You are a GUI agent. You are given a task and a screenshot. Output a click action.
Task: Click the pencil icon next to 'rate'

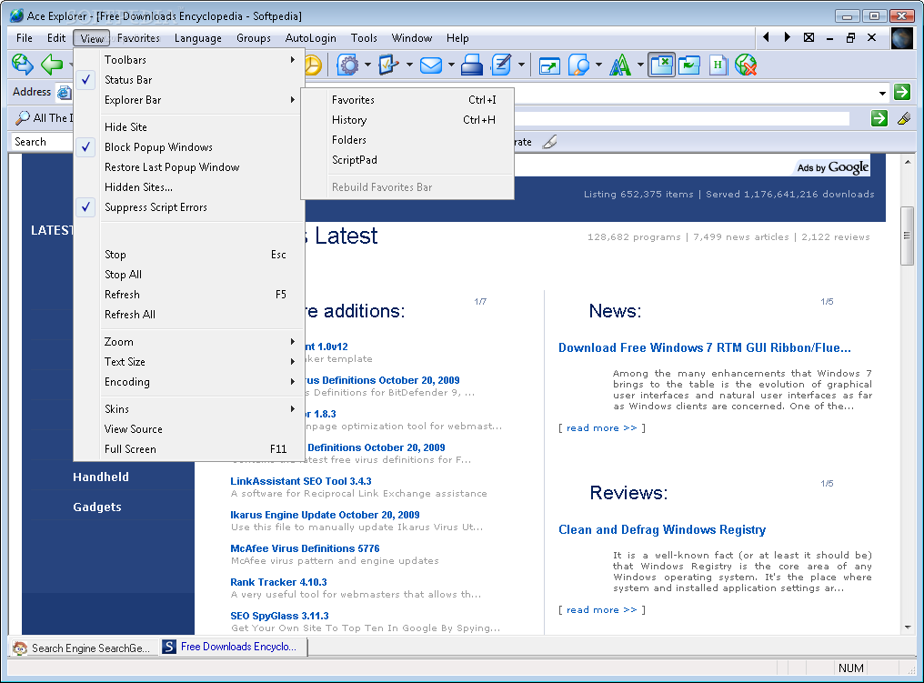pyautogui.click(x=550, y=142)
